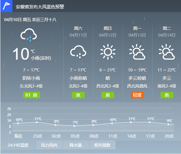Switch to the 24小时温度 tab
The width and height of the screenshot is (181, 154).
point(18,145)
